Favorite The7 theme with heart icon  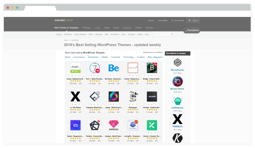[91, 75]
